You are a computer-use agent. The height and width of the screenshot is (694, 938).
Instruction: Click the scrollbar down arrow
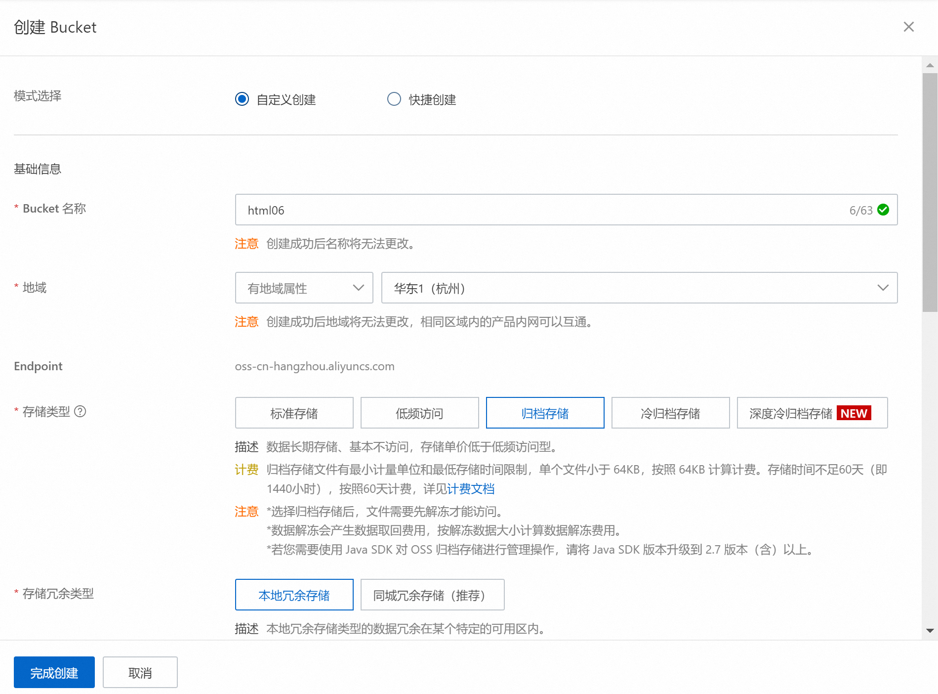pyautogui.click(x=930, y=631)
